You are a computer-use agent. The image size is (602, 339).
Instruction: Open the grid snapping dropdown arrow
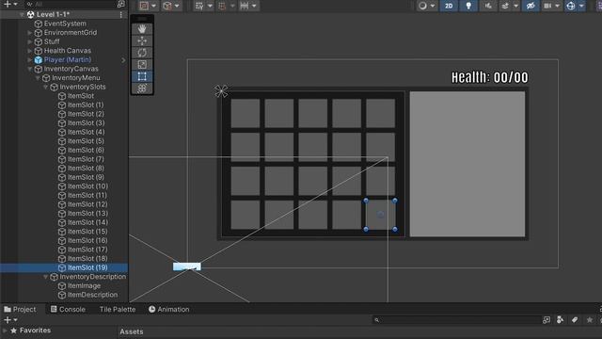tap(210, 6)
